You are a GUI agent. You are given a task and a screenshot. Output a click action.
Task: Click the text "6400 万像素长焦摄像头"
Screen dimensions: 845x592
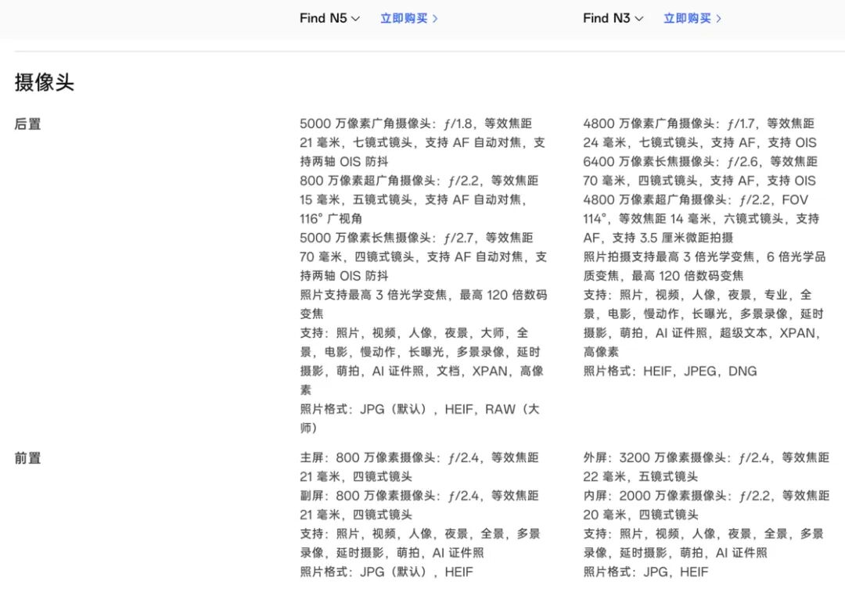[650, 162]
